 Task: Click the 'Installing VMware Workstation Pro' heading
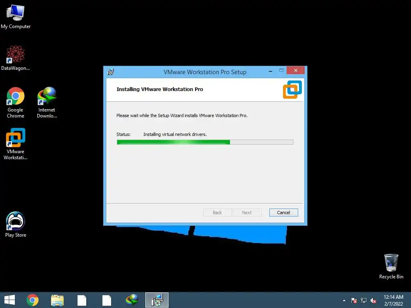tap(160, 89)
